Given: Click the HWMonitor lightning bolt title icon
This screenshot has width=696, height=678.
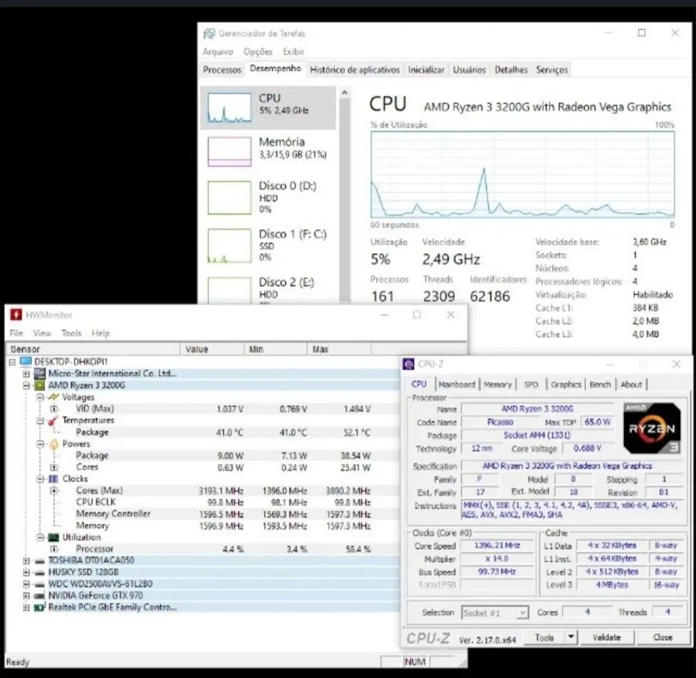Looking at the screenshot, I should 15,315.
